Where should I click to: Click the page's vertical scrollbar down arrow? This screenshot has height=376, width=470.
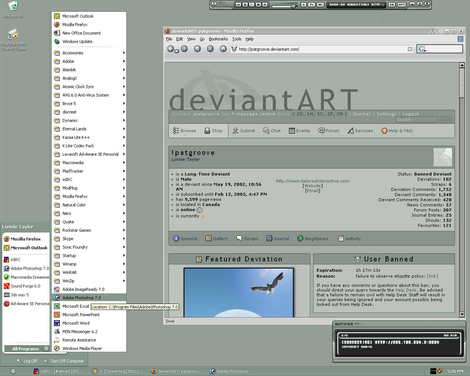coord(462,314)
